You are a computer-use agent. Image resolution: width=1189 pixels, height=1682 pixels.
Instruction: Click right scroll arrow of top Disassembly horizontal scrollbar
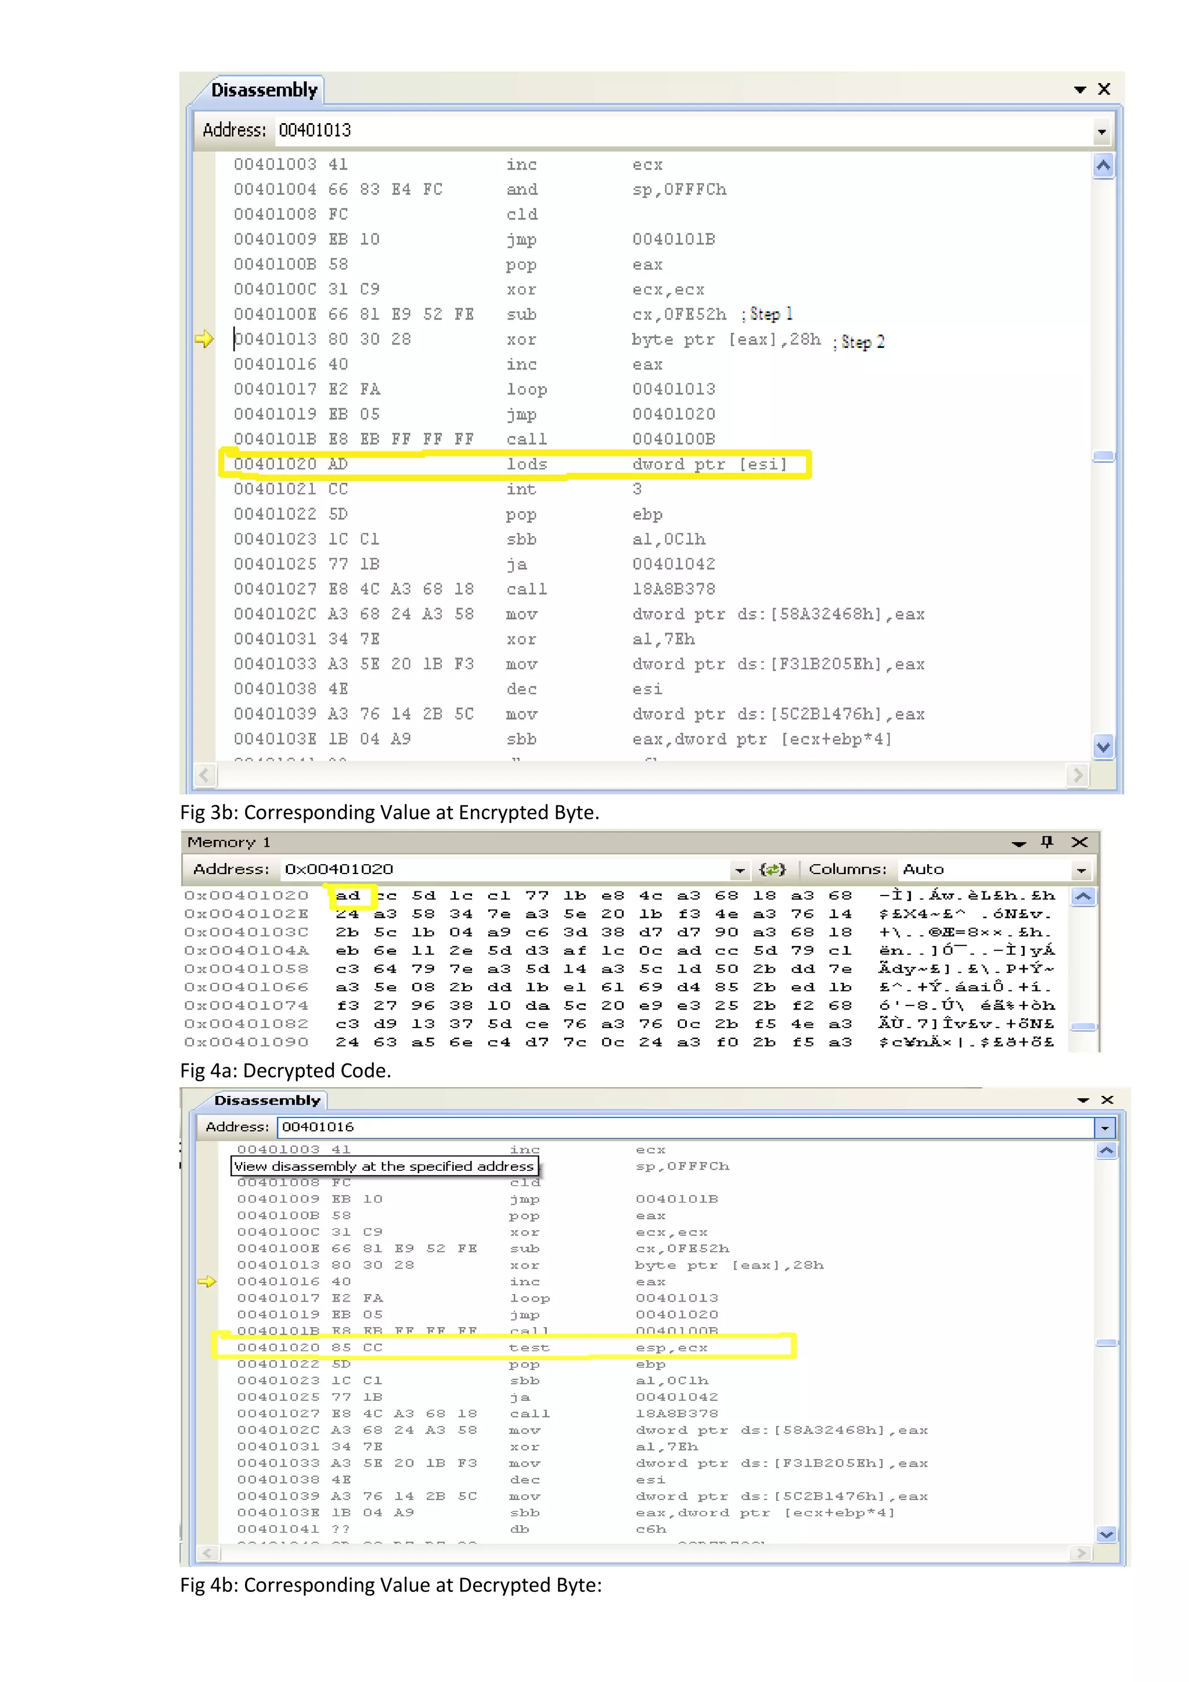click(1078, 774)
